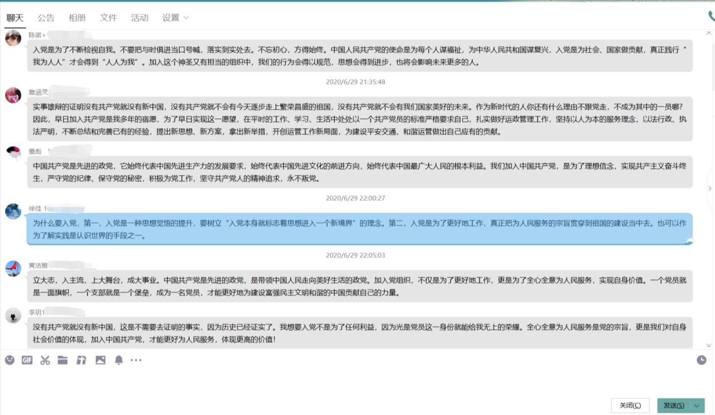
Task: Click the folder icon to send file
Action: (63, 360)
